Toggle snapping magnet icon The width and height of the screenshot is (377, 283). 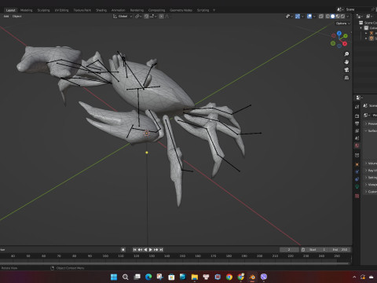147,17
